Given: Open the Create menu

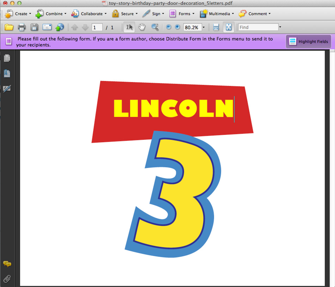Looking at the screenshot, I should point(18,14).
